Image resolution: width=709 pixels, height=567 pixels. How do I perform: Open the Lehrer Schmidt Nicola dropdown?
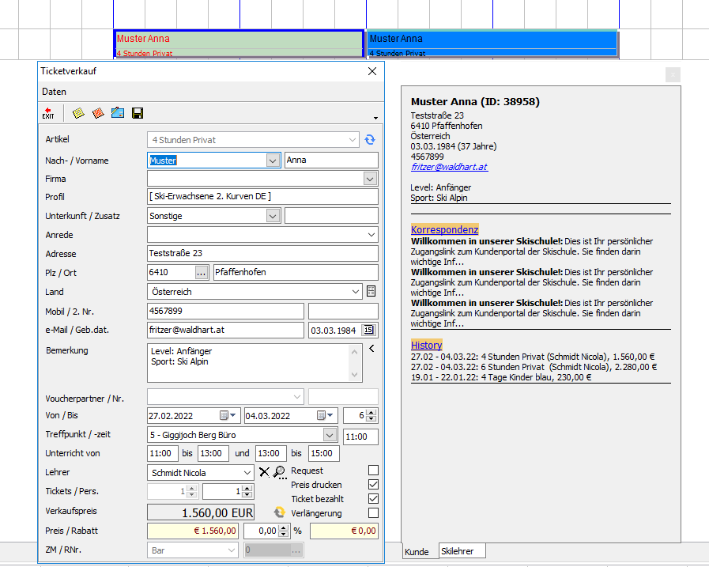tap(247, 473)
